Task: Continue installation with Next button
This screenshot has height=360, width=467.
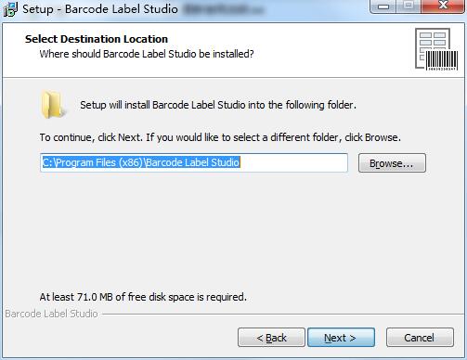Action: [341, 338]
